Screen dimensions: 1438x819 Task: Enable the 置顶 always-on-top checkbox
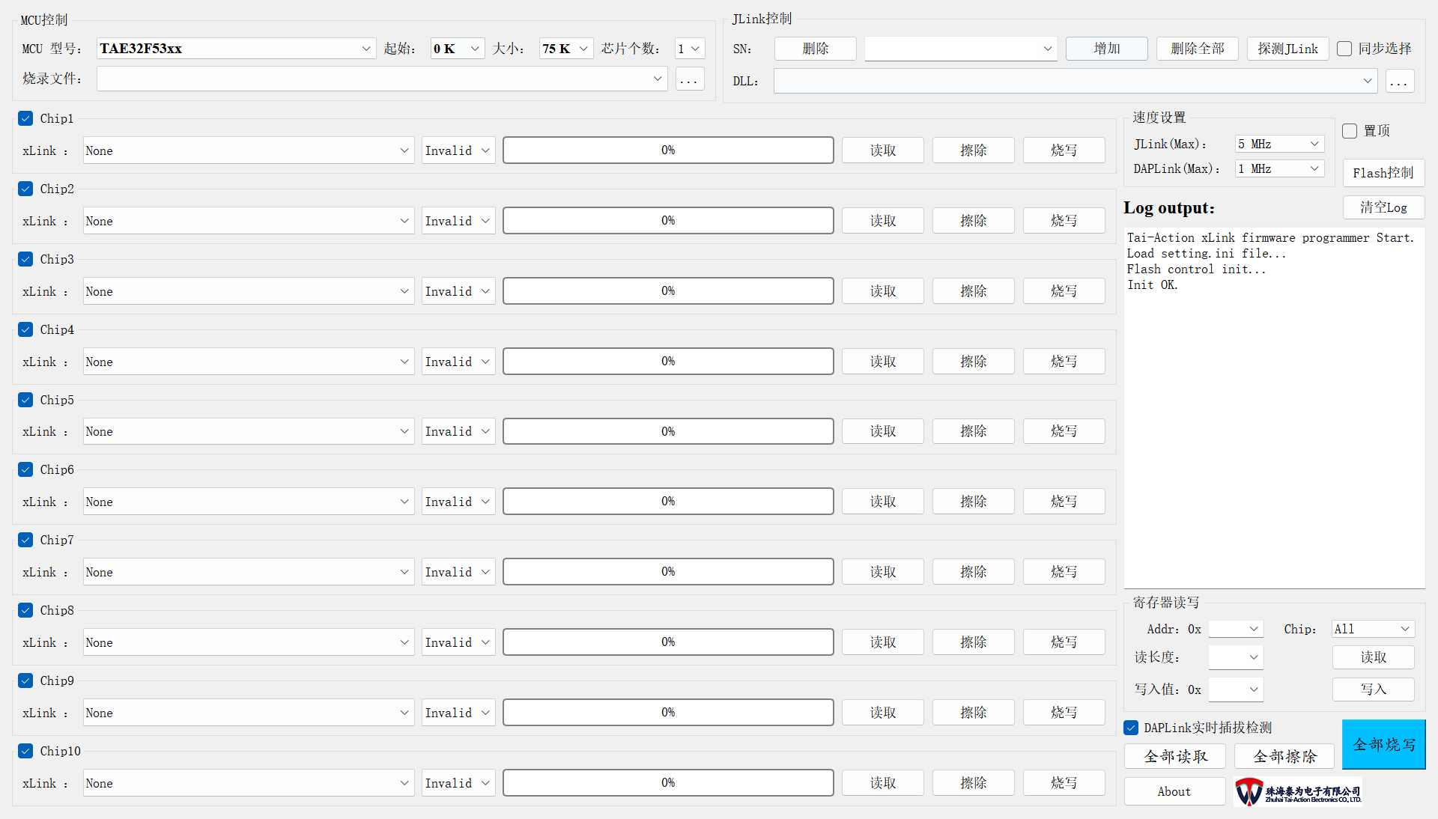click(1350, 131)
